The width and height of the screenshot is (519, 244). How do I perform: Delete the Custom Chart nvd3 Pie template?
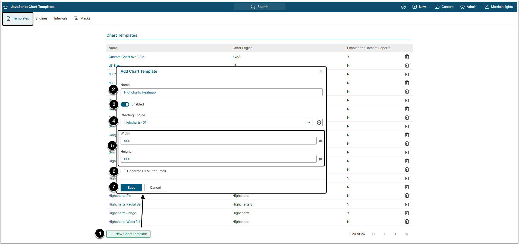coord(407,57)
